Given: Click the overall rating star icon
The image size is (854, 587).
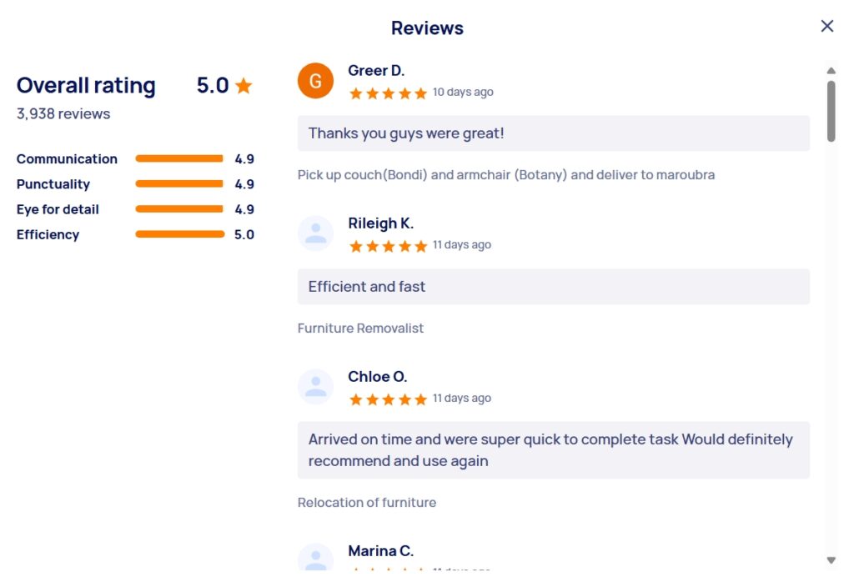Looking at the screenshot, I should click(x=244, y=86).
